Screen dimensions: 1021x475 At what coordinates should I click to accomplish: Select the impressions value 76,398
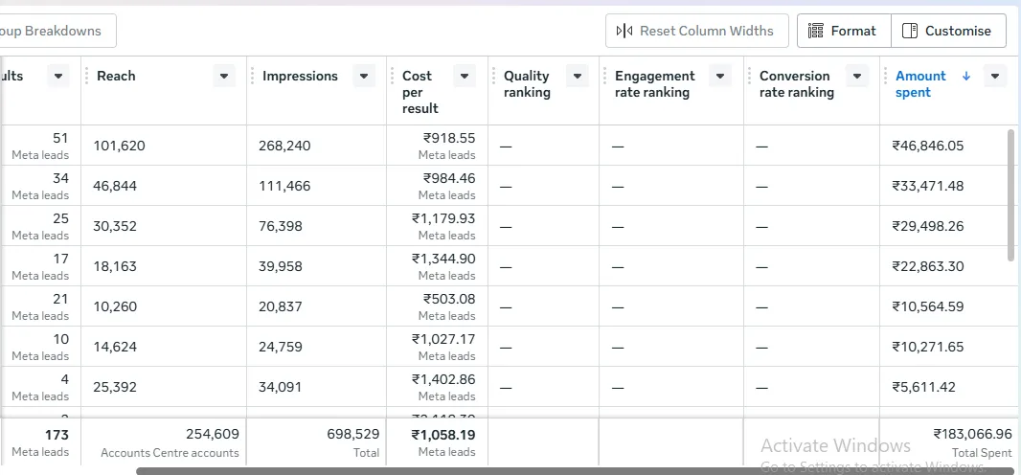281,226
